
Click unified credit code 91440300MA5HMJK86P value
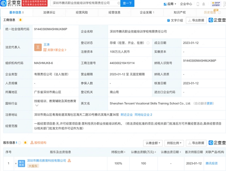pyautogui.click(x=50, y=29)
